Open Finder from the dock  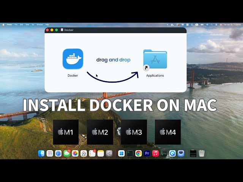(x=41, y=153)
